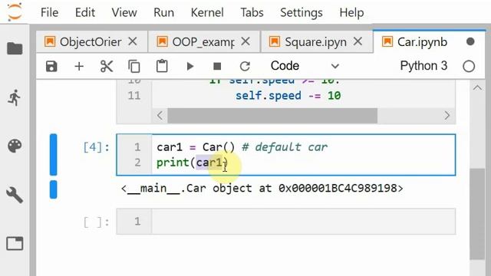Save the notebook with the floppy disk icon

(51, 67)
